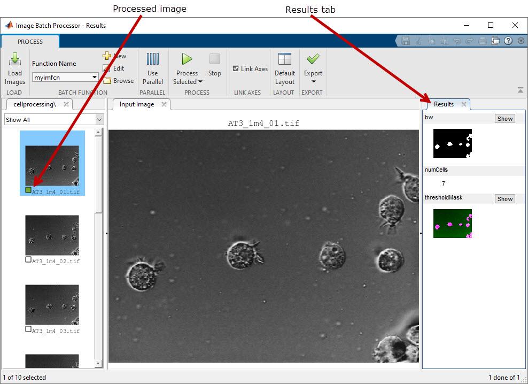Click the main input image display

pyautogui.click(x=263, y=247)
